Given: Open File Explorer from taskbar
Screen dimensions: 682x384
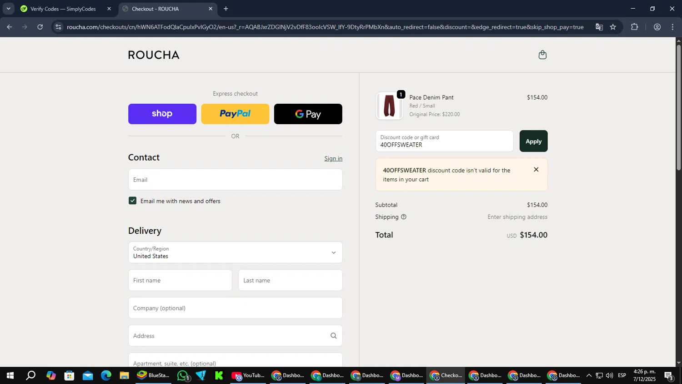Looking at the screenshot, I should pyautogui.click(x=124, y=375).
